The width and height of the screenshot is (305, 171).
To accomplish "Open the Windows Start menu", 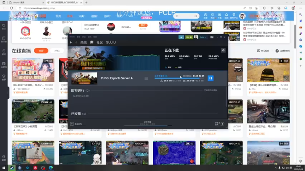I will [4, 168].
